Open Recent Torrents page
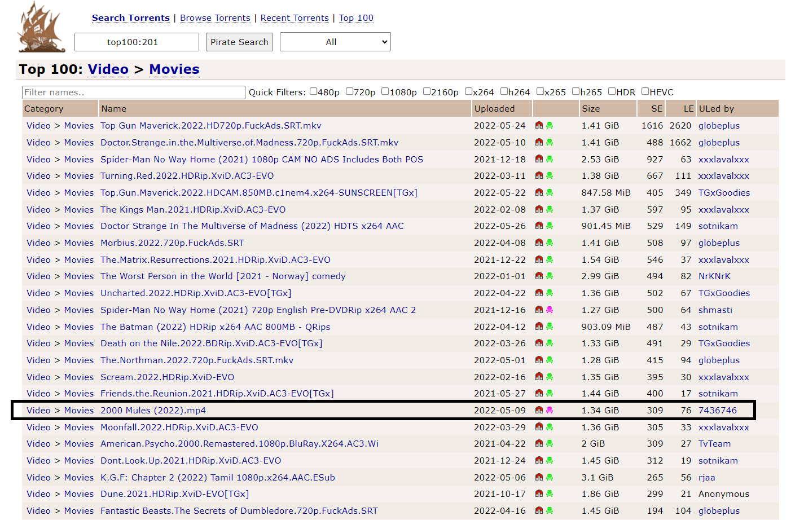This screenshot has width=804, height=520. tap(295, 18)
